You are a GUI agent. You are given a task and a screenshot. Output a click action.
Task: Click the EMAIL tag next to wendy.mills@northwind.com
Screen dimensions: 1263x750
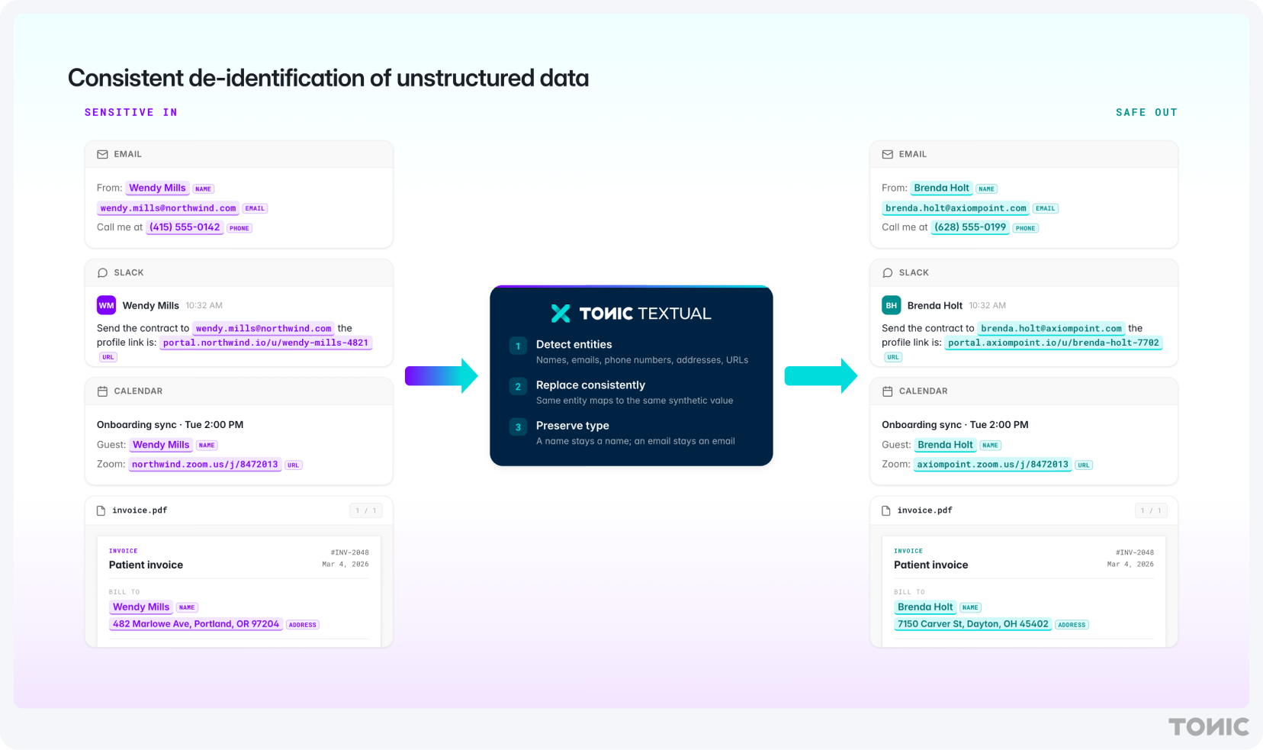pyautogui.click(x=255, y=208)
